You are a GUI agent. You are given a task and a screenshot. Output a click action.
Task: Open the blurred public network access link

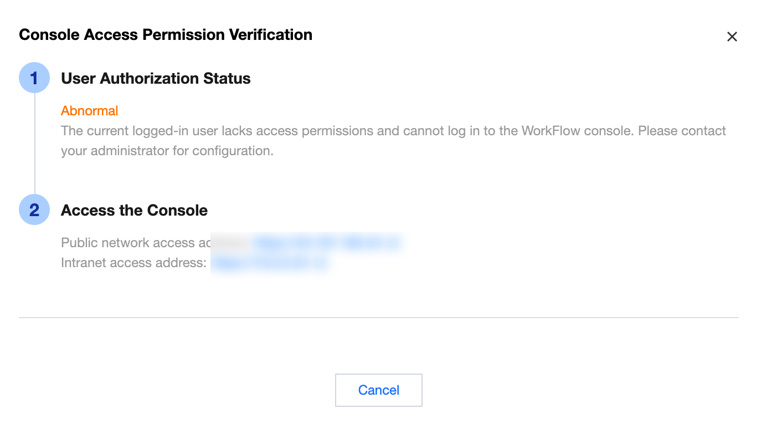tap(327, 243)
